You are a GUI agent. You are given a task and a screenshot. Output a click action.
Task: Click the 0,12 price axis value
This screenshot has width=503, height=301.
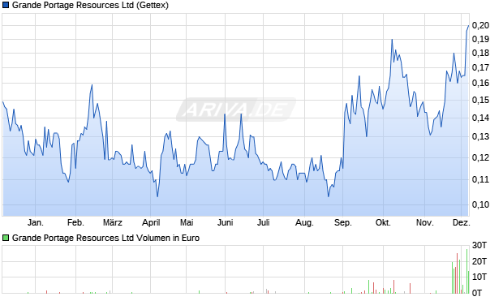[x=480, y=157]
